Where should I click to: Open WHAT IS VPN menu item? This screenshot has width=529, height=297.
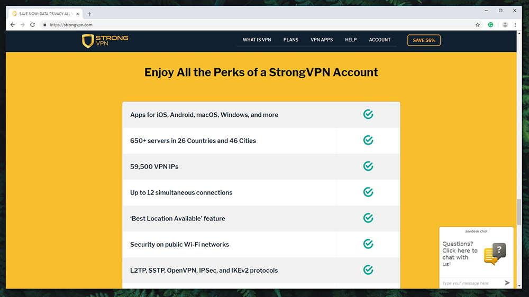[x=257, y=40]
